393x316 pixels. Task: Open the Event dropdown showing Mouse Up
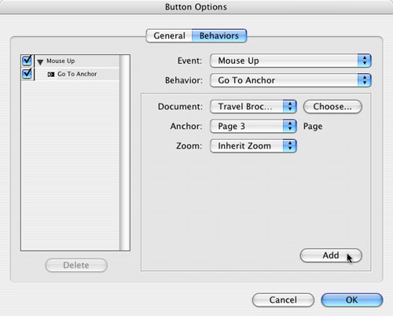291,61
